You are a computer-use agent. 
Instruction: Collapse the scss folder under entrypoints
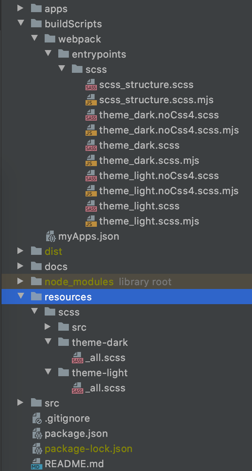[x=62, y=69]
